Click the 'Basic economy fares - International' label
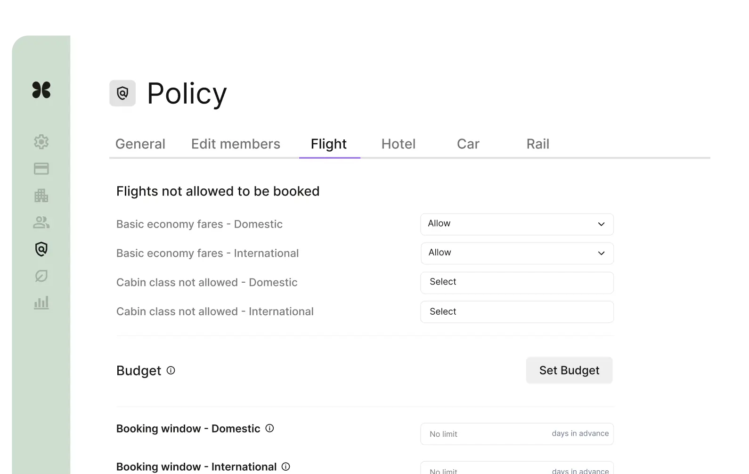The width and height of the screenshot is (749, 474). click(207, 253)
